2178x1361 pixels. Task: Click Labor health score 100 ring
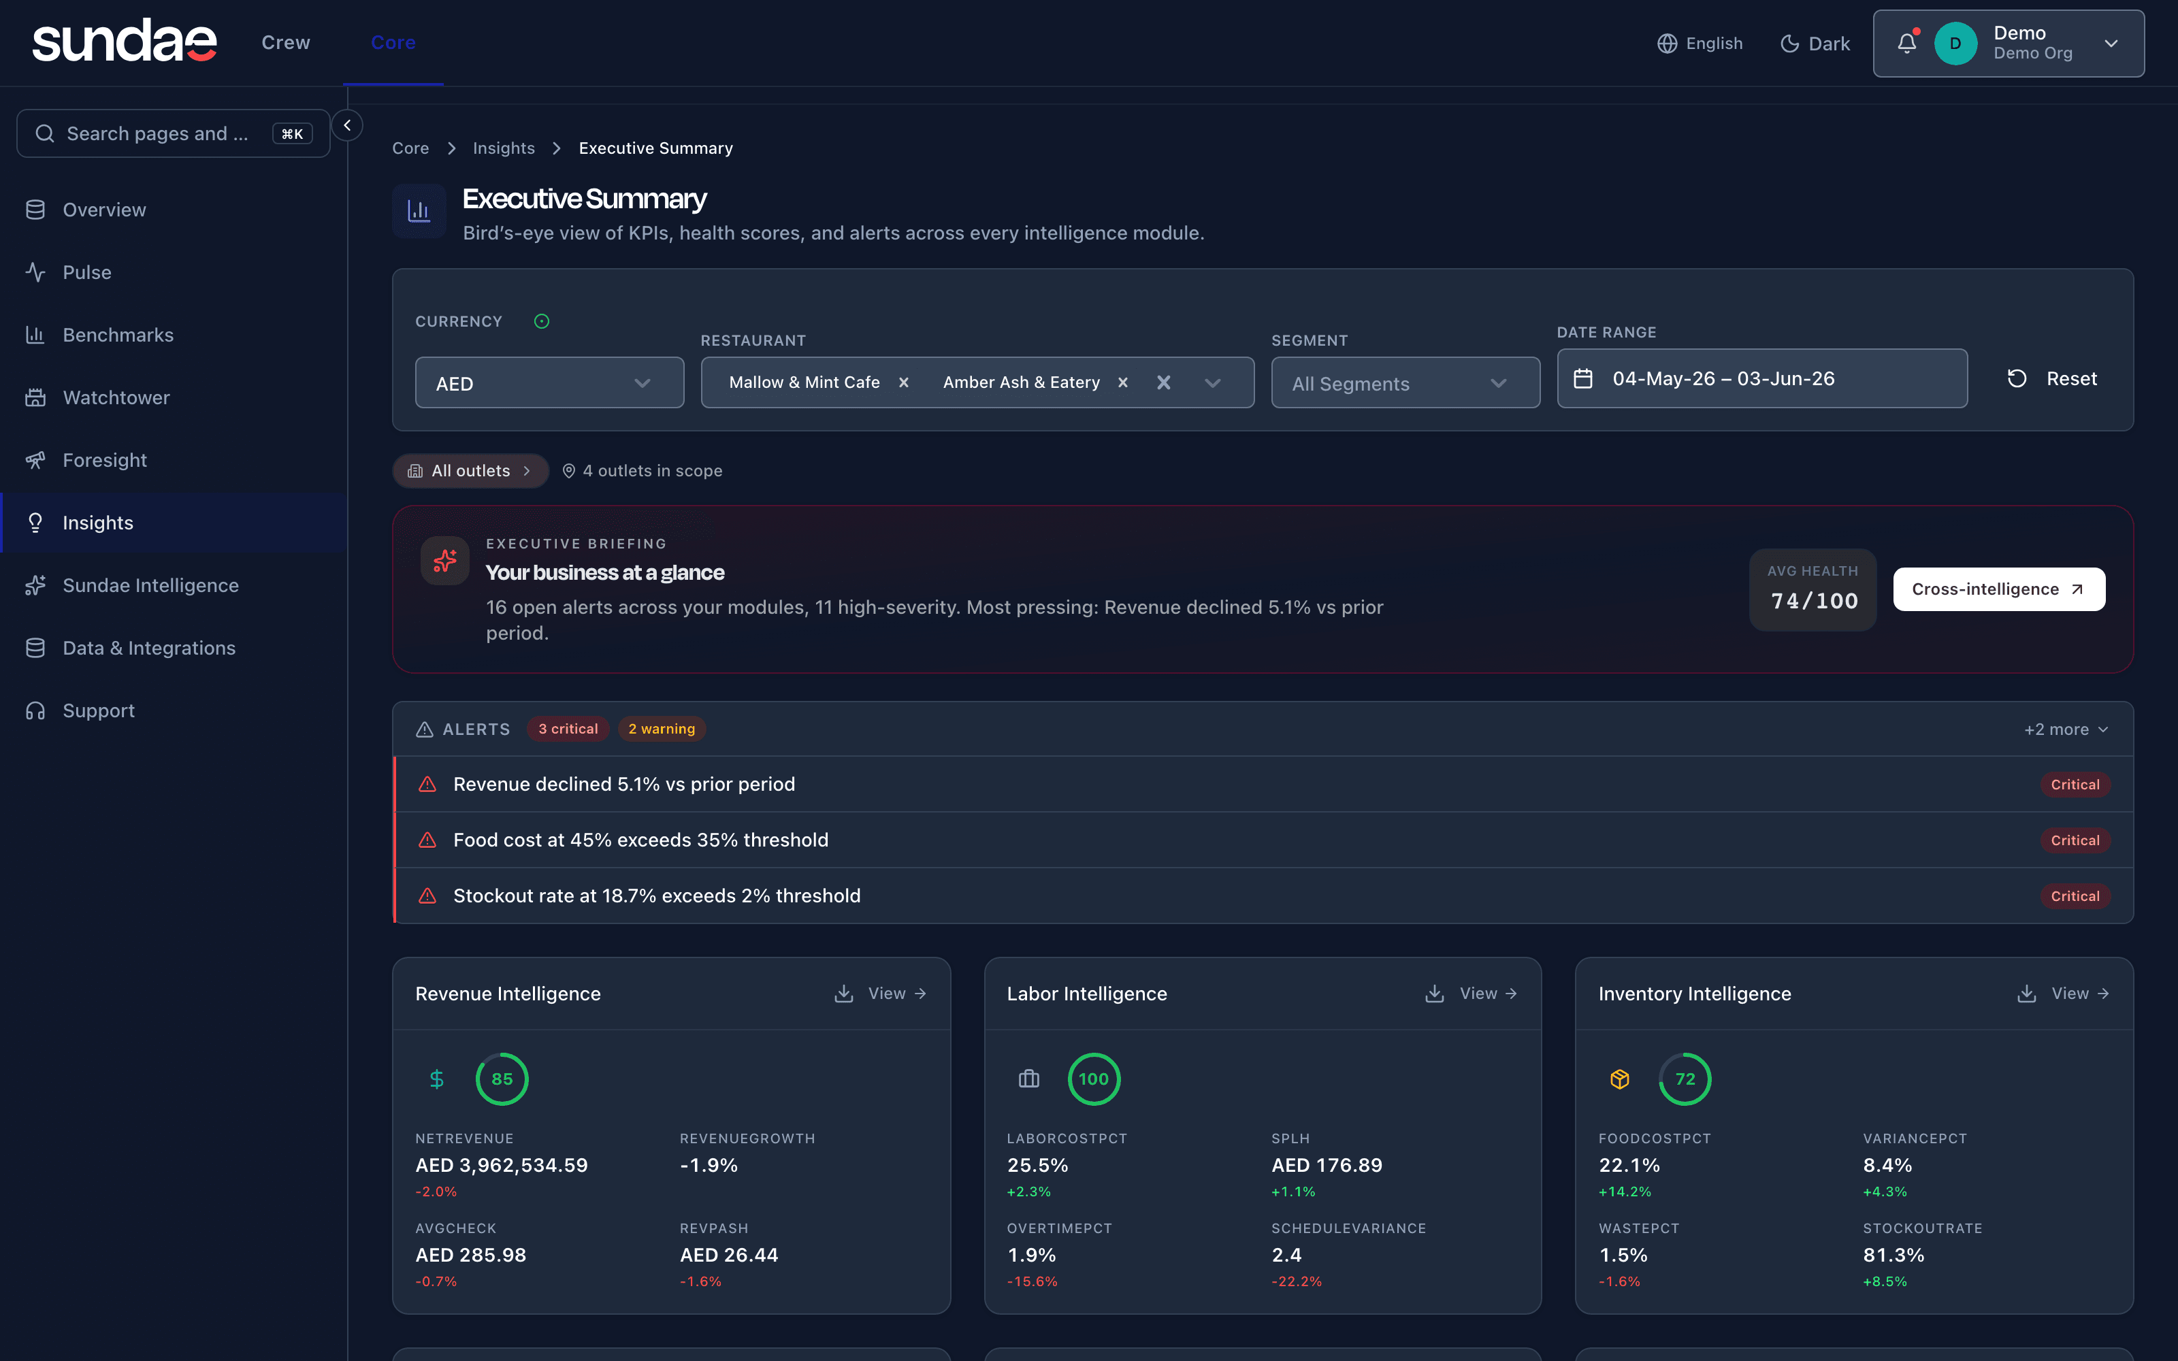point(1094,1079)
